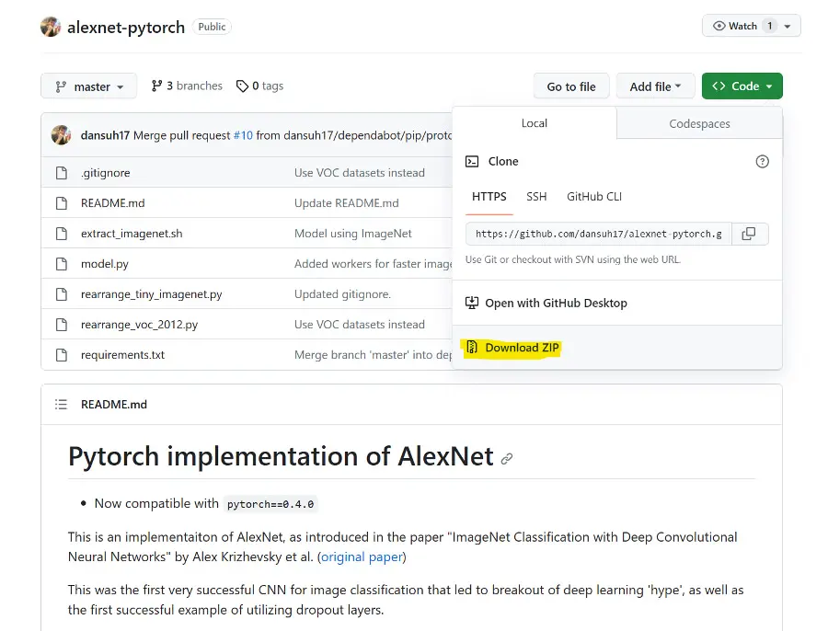Image resolution: width=828 pixels, height=631 pixels.
Task: Click the branch icon next to 3 branches
Action: click(x=156, y=86)
